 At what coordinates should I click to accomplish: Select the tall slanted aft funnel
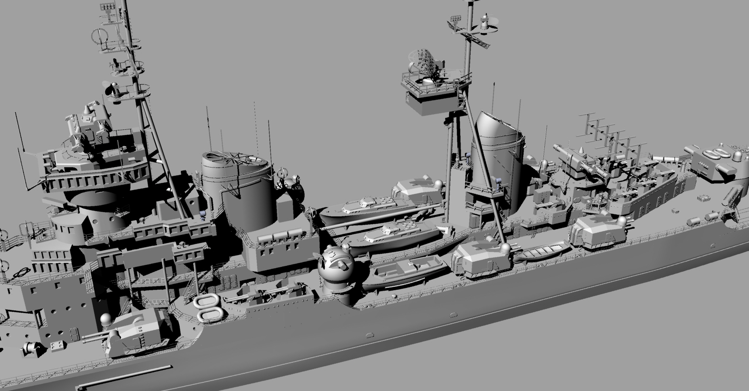(496, 158)
